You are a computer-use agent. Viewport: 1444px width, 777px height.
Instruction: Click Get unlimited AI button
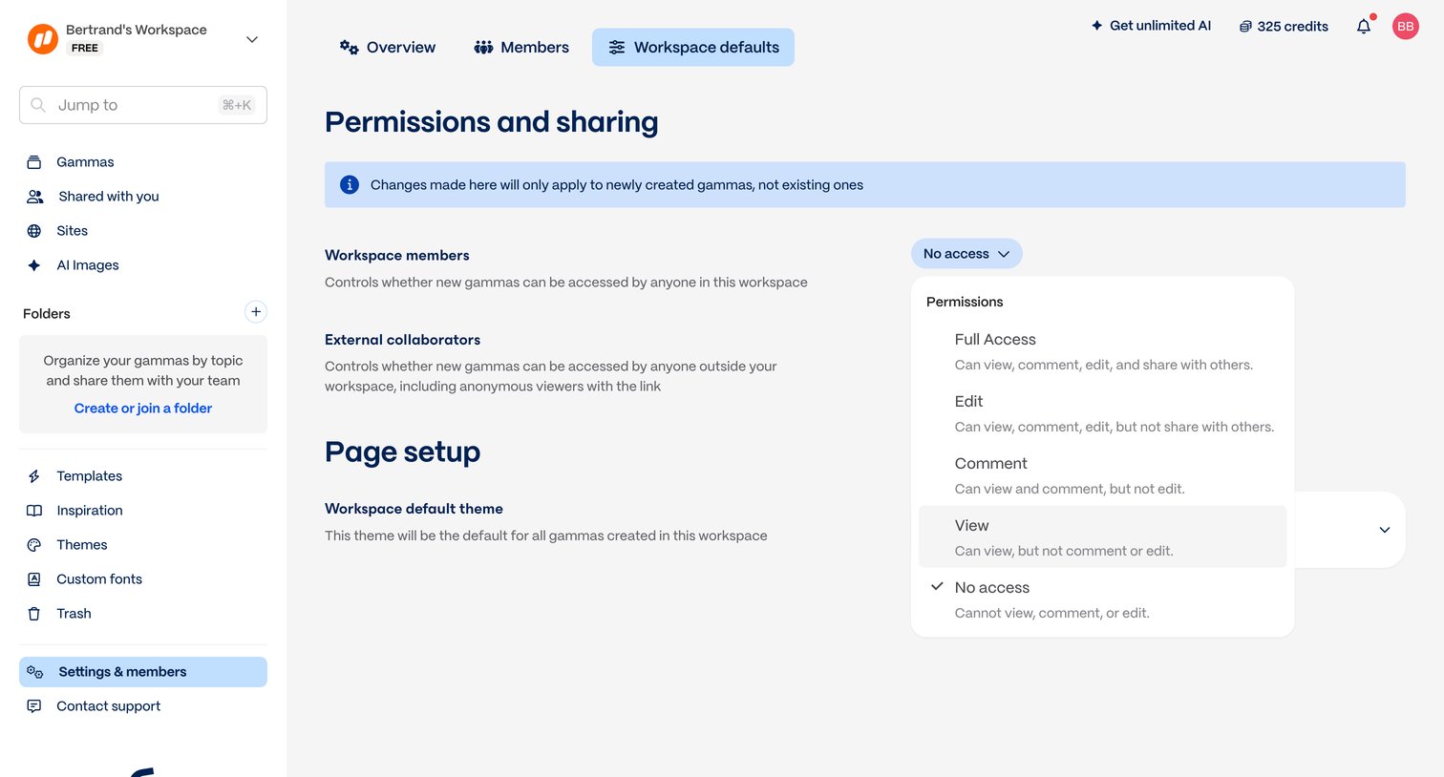pyautogui.click(x=1151, y=26)
